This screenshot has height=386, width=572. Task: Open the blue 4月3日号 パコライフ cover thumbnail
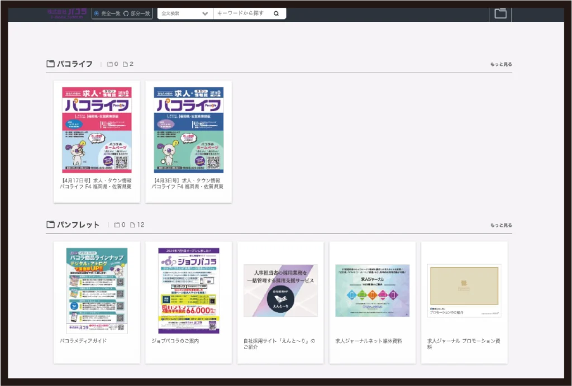click(189, 130)
